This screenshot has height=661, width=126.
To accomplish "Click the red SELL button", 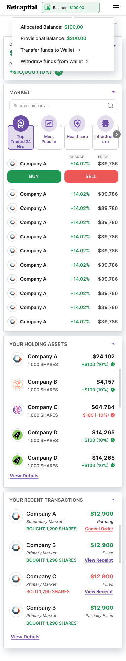I will pos(91,176).
